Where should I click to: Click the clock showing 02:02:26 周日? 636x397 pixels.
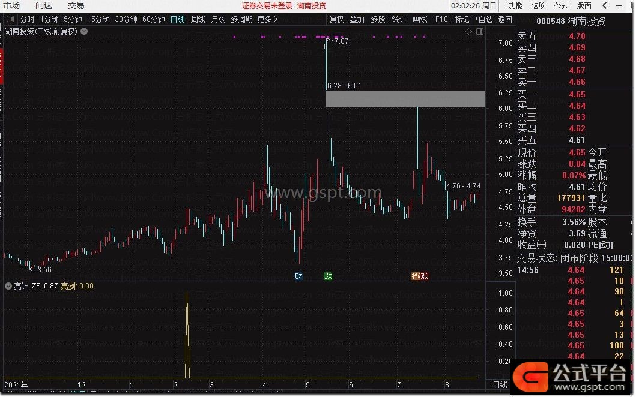474,5
